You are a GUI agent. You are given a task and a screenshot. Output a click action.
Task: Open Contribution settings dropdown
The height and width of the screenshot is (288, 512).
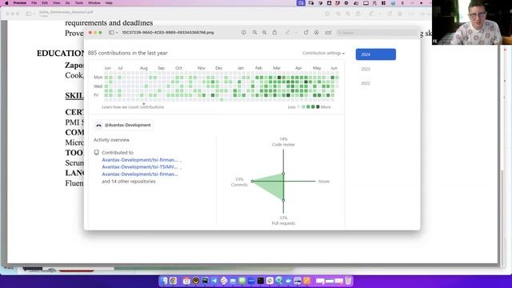coord(323,53)
